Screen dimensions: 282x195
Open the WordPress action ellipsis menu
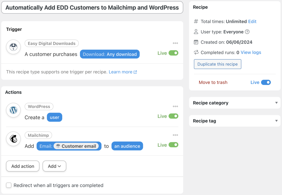coord(175,106)
